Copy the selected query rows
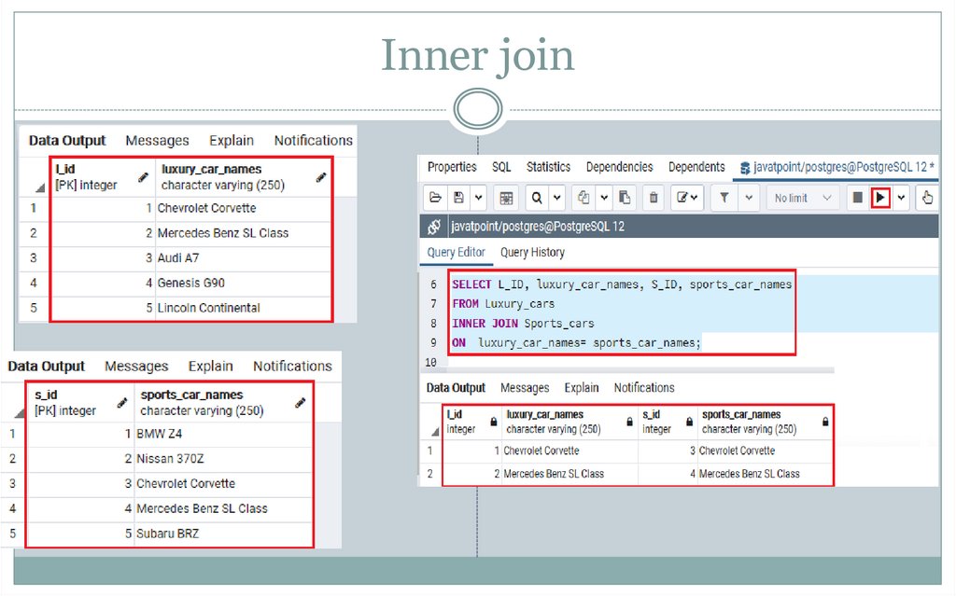 coord(583,198)
